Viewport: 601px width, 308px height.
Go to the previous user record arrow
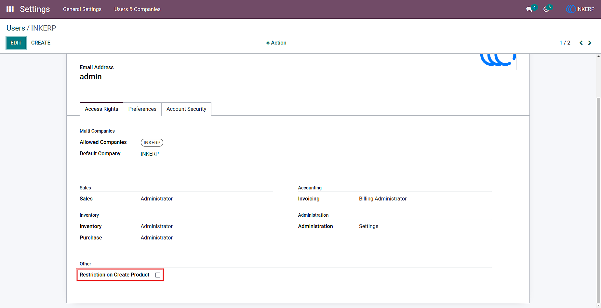pos(581,43)
